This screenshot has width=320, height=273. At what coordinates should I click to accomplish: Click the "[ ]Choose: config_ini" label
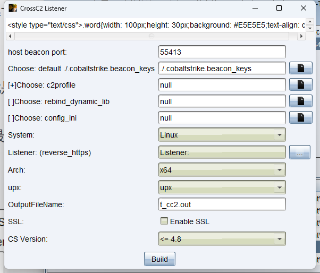(x=42, y=118)
